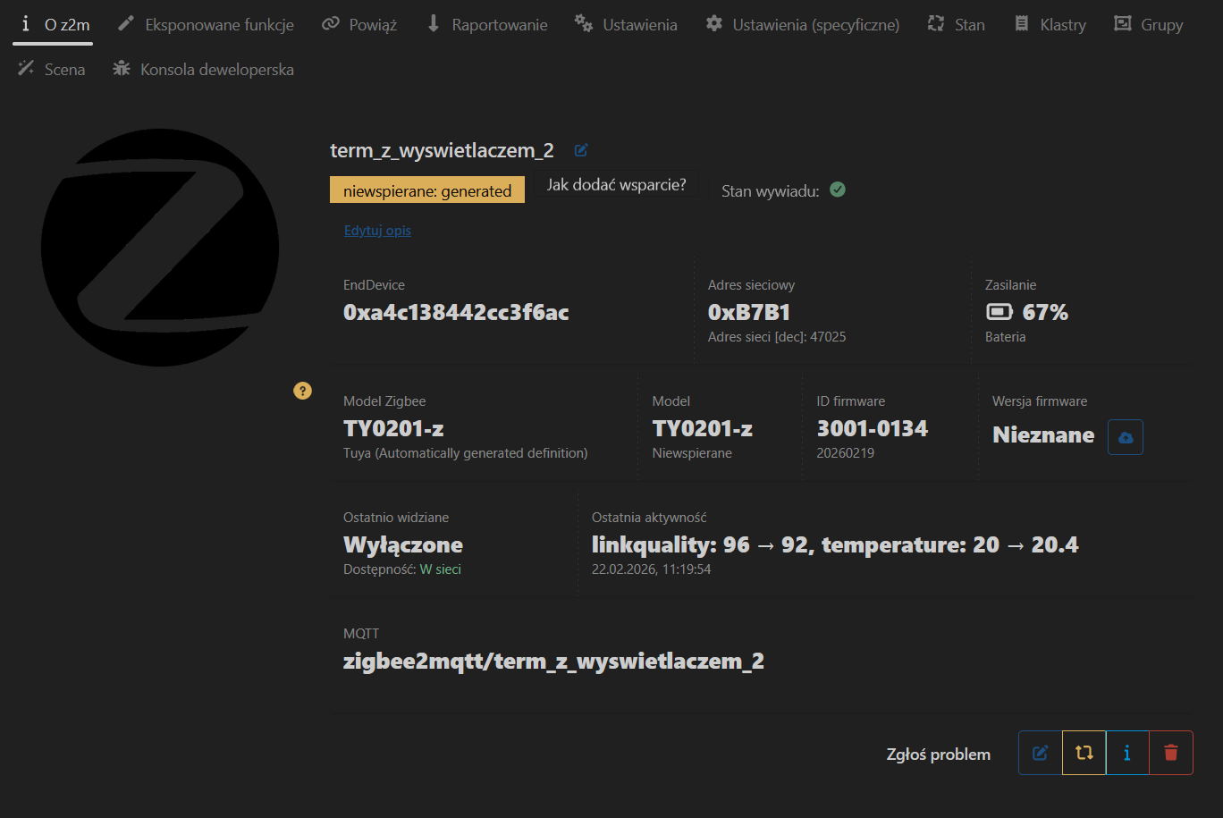Click the firmware update cloud button
Image resolution: width=1223 pixels, height=818 pixels.
[x=1126, y=437]
